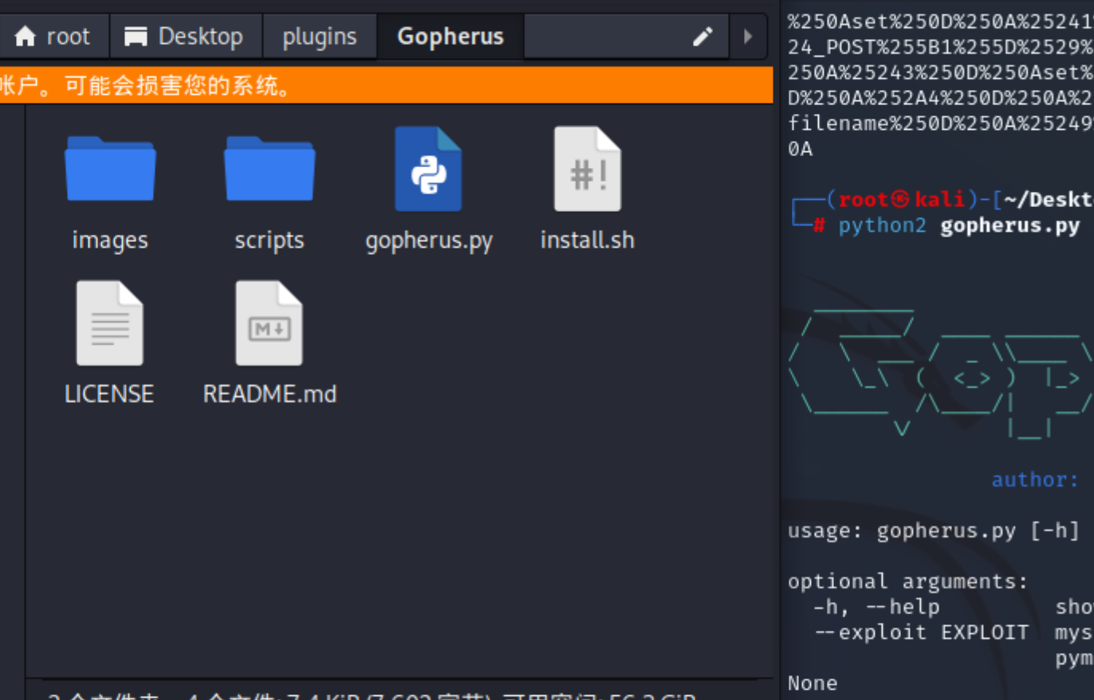Click the scripts folder name label
1094x700 pixels.
[270, 240]
